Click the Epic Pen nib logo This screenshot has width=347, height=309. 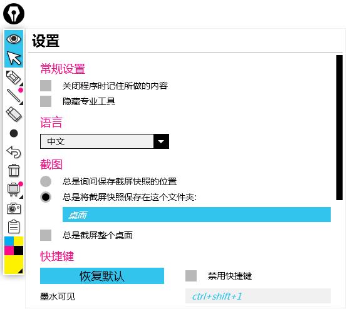click(14, 14)
